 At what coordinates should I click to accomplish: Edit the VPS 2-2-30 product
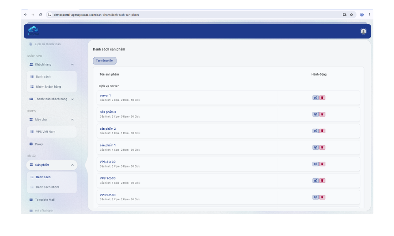point(315,197)
